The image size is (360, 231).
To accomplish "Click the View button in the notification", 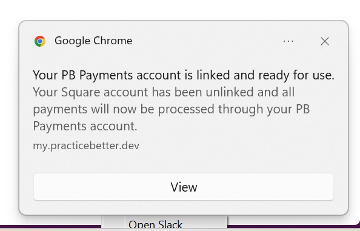I will (x=184, y=187).
